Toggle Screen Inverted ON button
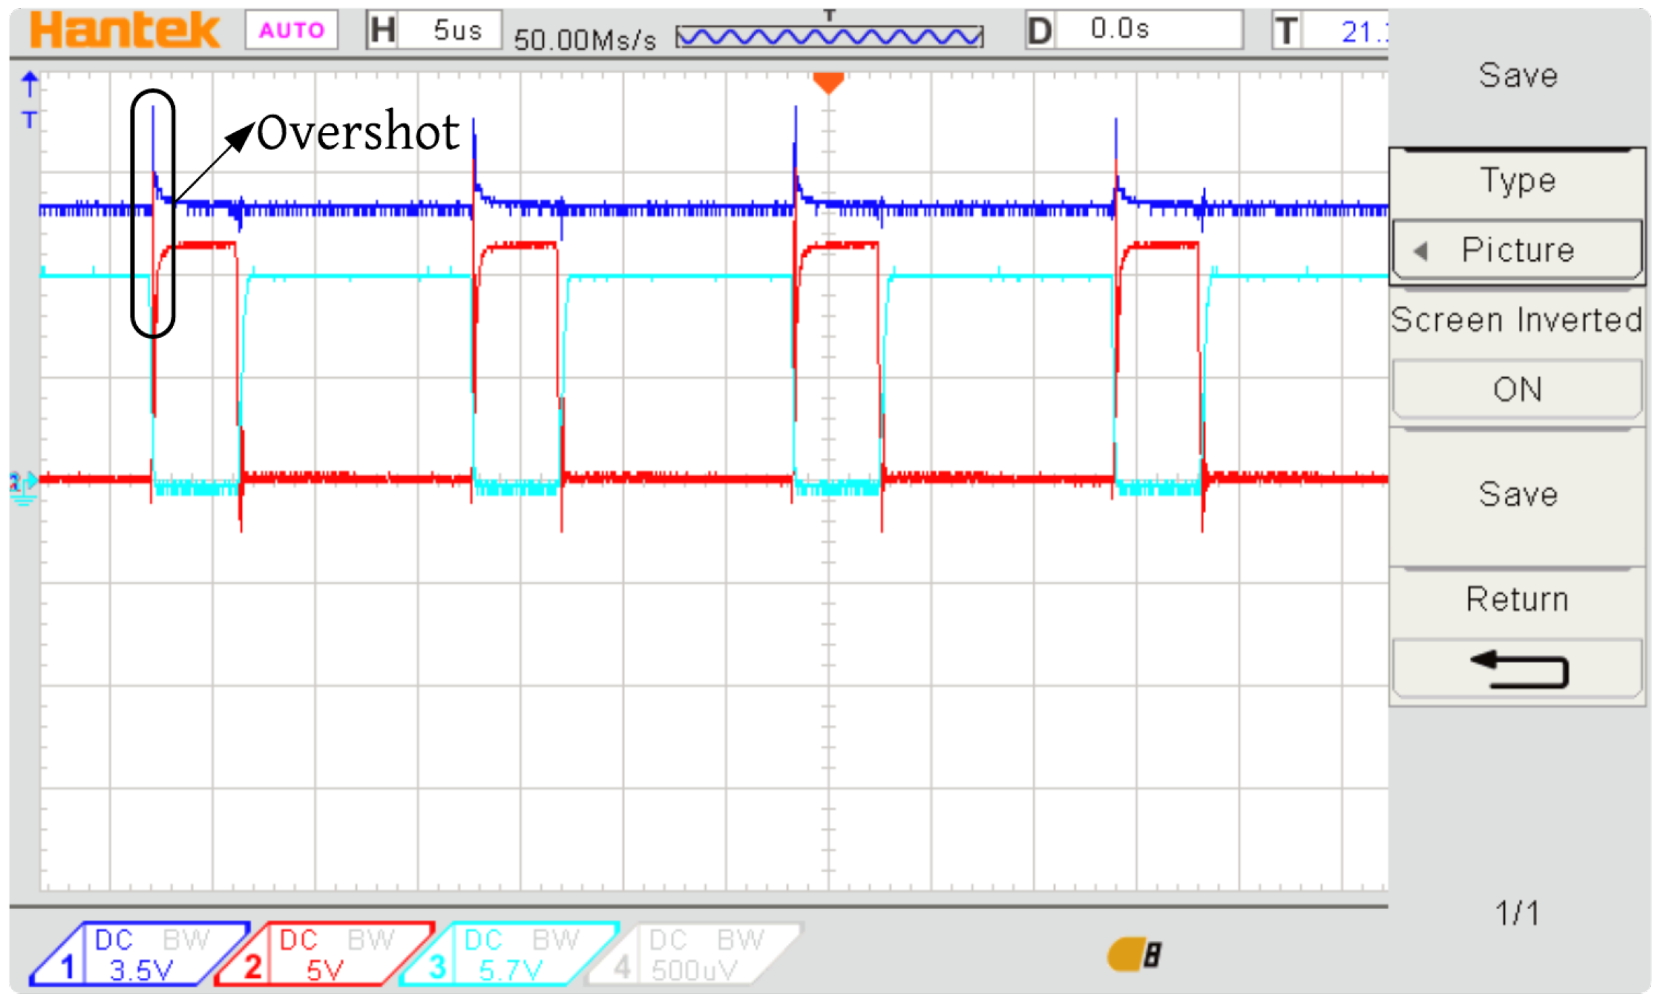Image resolution: width=1663 pixels, height=1001 pixels. click(x=1516, y=389)
